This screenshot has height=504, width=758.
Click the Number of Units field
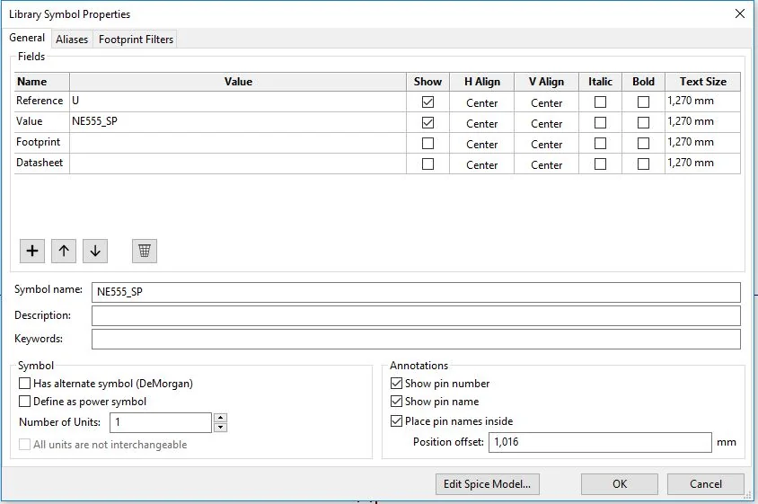(x=161, y=422)
